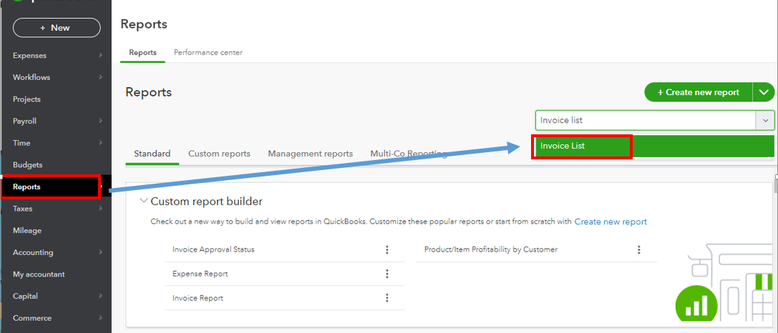
Task: Open the Create new report dropdown arrow
Action: [x=764, y=92]
